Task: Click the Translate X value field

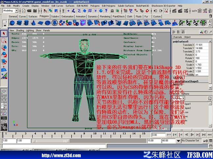Action: (201, 45)
